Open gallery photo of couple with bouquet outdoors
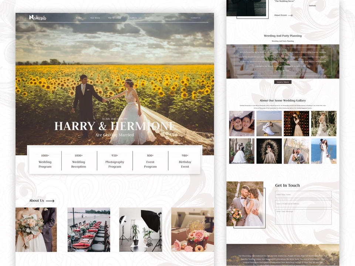 (296, 151)
